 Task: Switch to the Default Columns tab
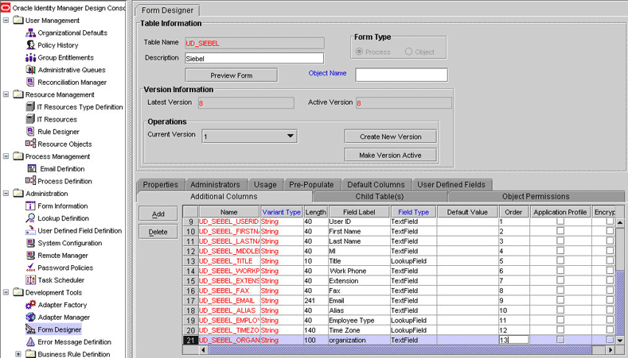(x=376, y=185)
